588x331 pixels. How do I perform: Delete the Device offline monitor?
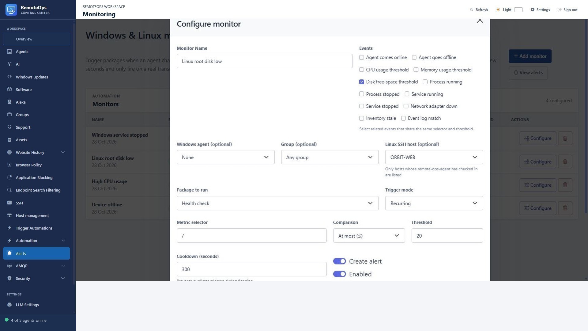(565, 208)
